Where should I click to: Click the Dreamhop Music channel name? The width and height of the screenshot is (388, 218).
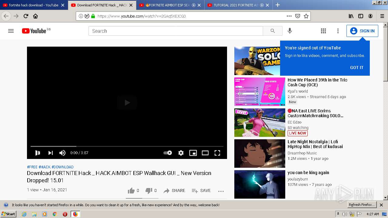(x=302, y=153)
